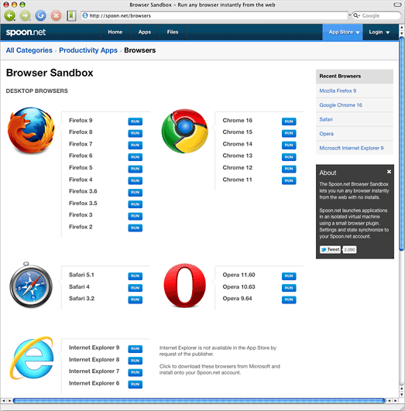
Task: Run Chrome 16
Action: [x=289, y=122]
